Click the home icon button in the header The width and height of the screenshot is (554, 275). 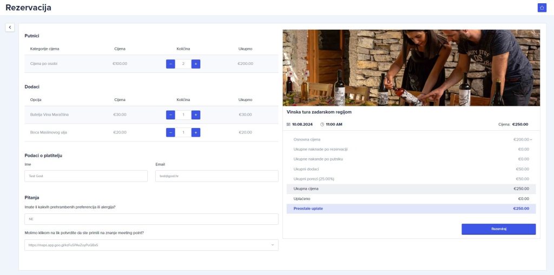542,8
